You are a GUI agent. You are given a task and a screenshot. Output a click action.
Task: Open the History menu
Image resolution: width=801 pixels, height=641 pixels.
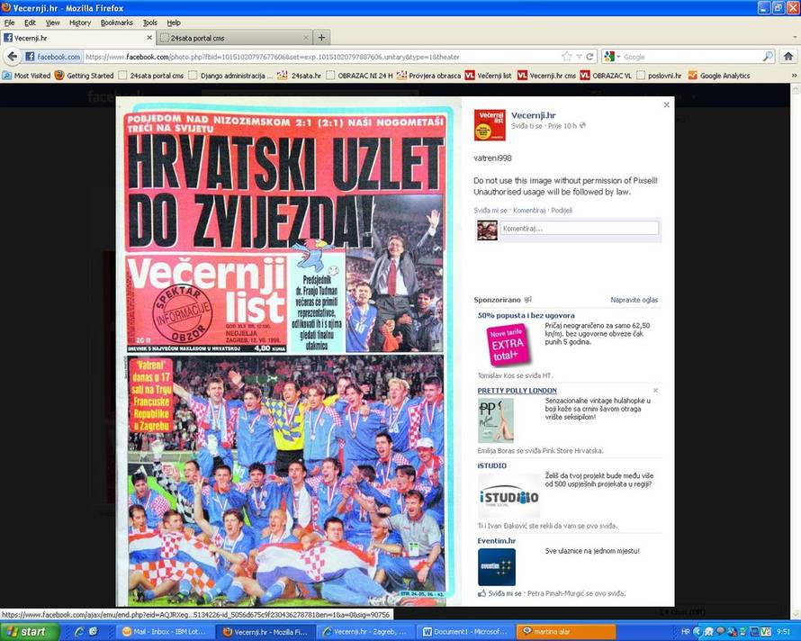[80, 23]
